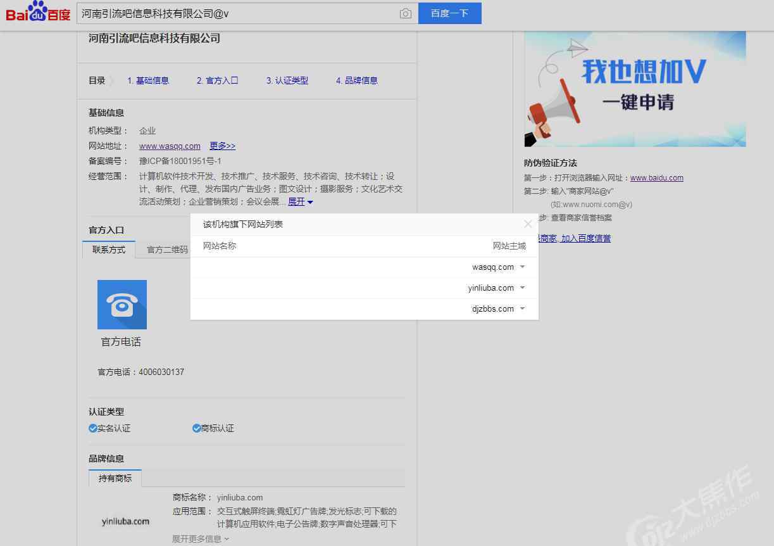Open the www.baidu.com verification link
774x546 pixels.
(x=657, y=178)
